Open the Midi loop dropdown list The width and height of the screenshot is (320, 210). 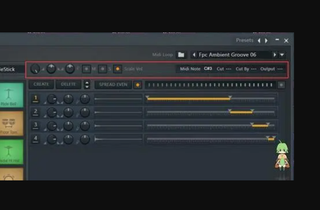click(x=282, y=55)
